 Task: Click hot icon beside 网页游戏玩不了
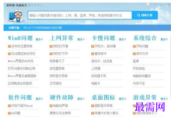click(134, 113)
